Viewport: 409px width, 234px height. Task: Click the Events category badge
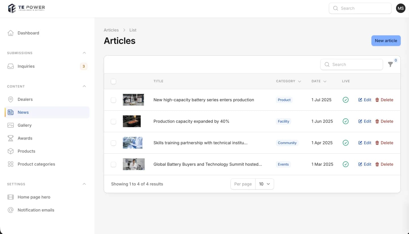pyautogui.click(x=283, y=164)
